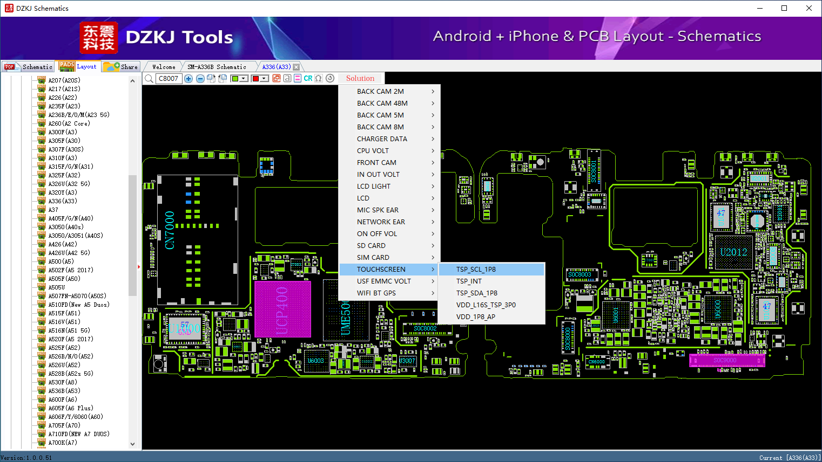Click the PADS icon beside A310F(A3)
The image size is (822, 462).
(42, 157)
